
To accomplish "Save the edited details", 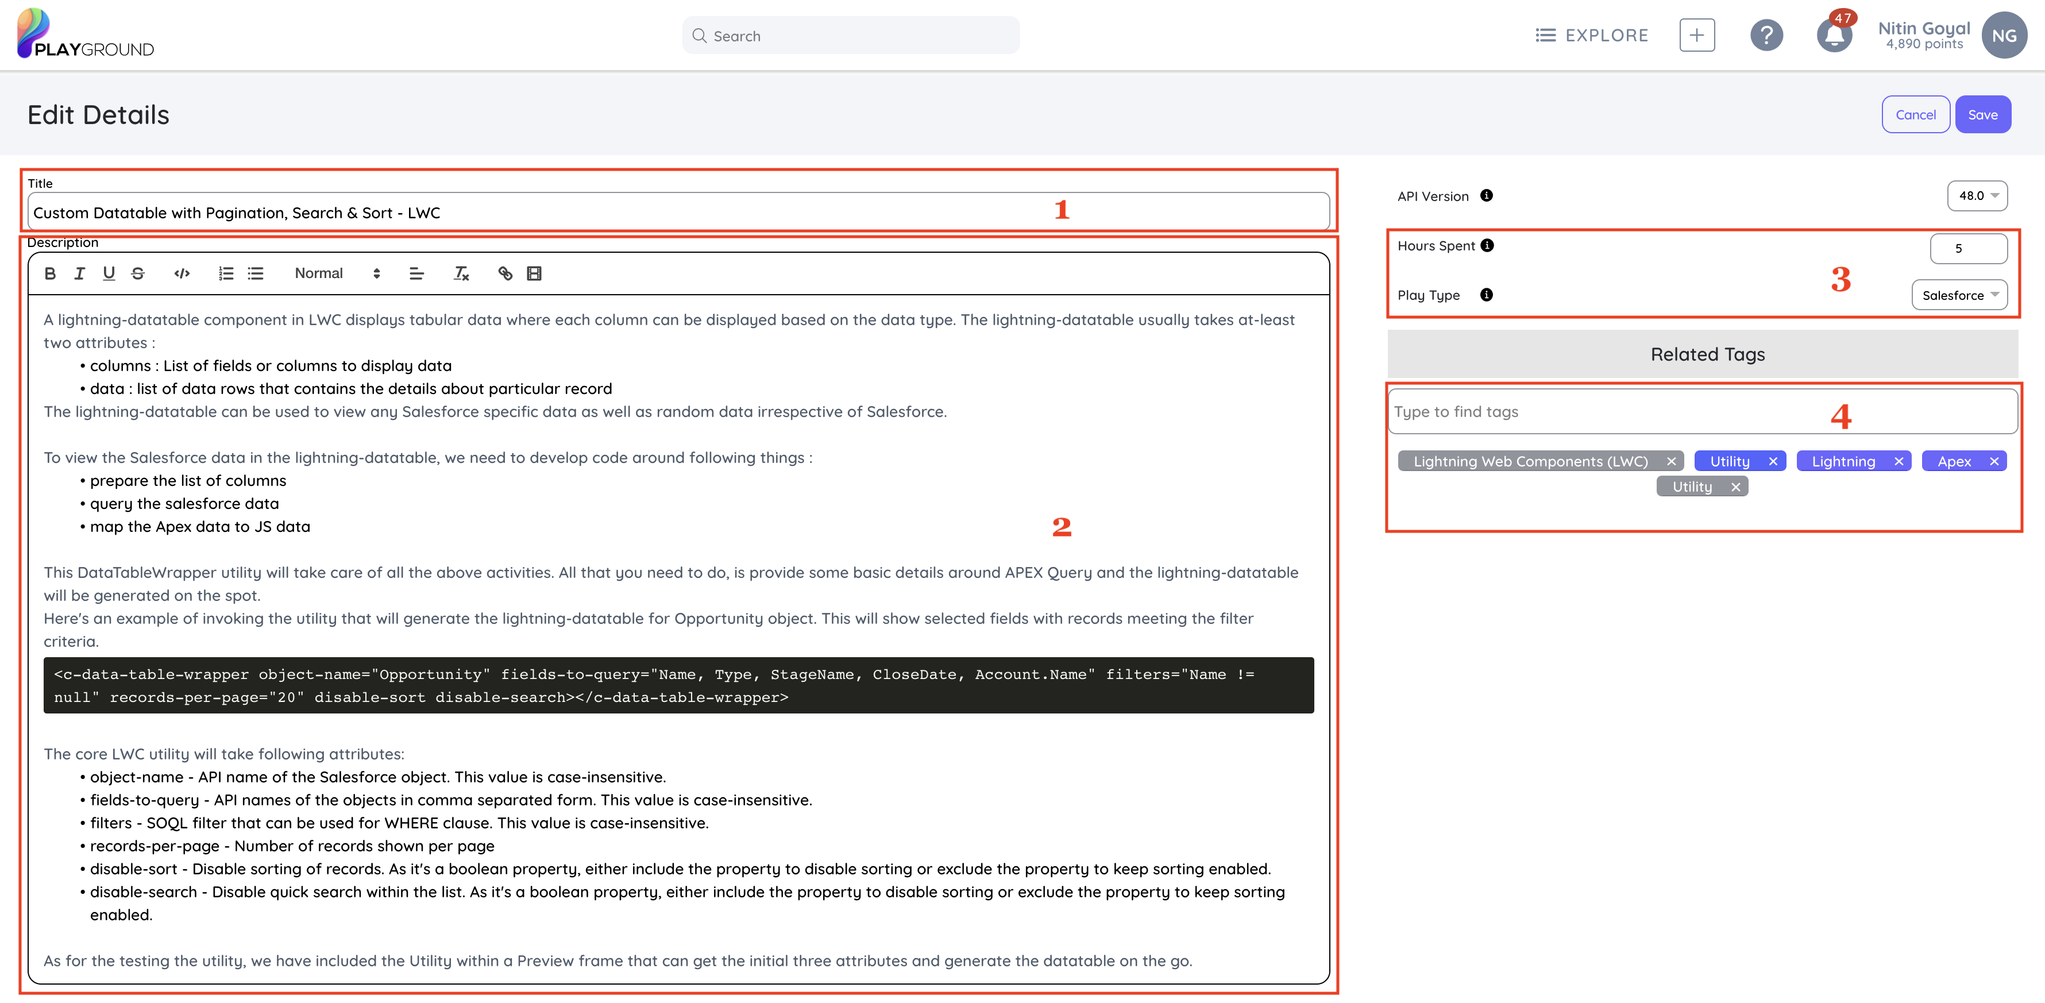I will (x=1983, y=115).
